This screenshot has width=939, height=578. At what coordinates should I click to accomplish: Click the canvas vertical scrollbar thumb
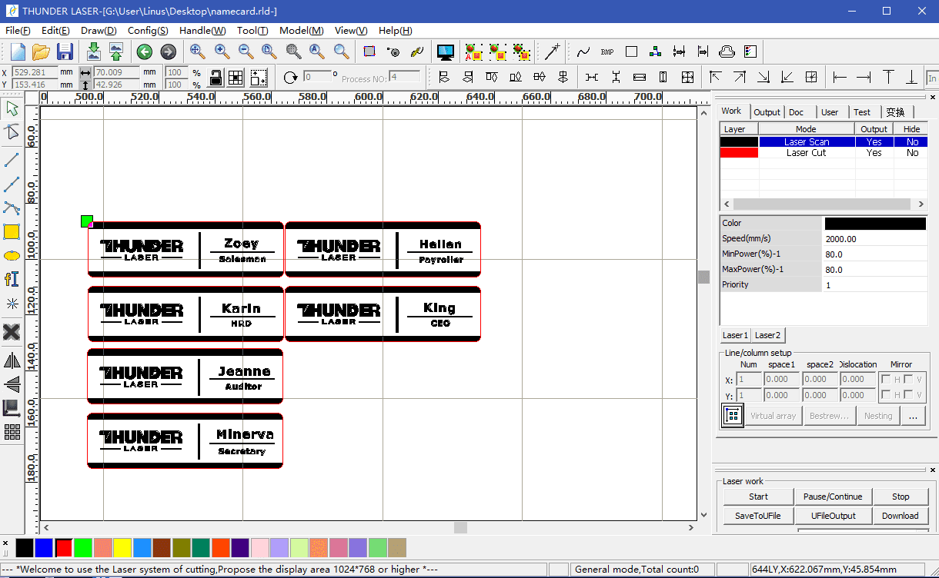click(x=703, y=277)
